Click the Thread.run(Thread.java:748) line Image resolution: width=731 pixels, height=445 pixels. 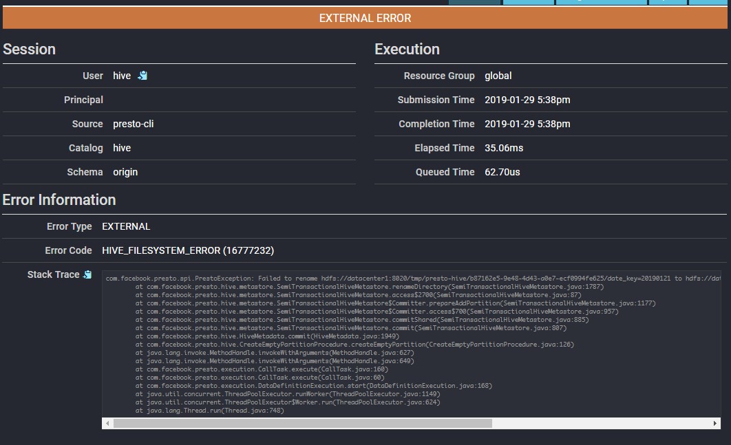coord(209,411)
